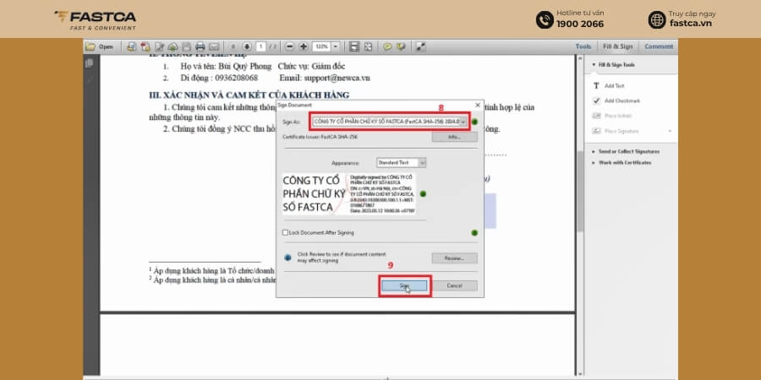Screen dimensions: 761x380
Task: Switch to the Comment pane tab
Action: click(x=659, y=46)
